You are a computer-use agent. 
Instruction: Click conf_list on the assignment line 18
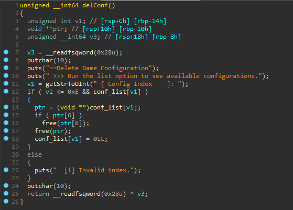(51, 139)
